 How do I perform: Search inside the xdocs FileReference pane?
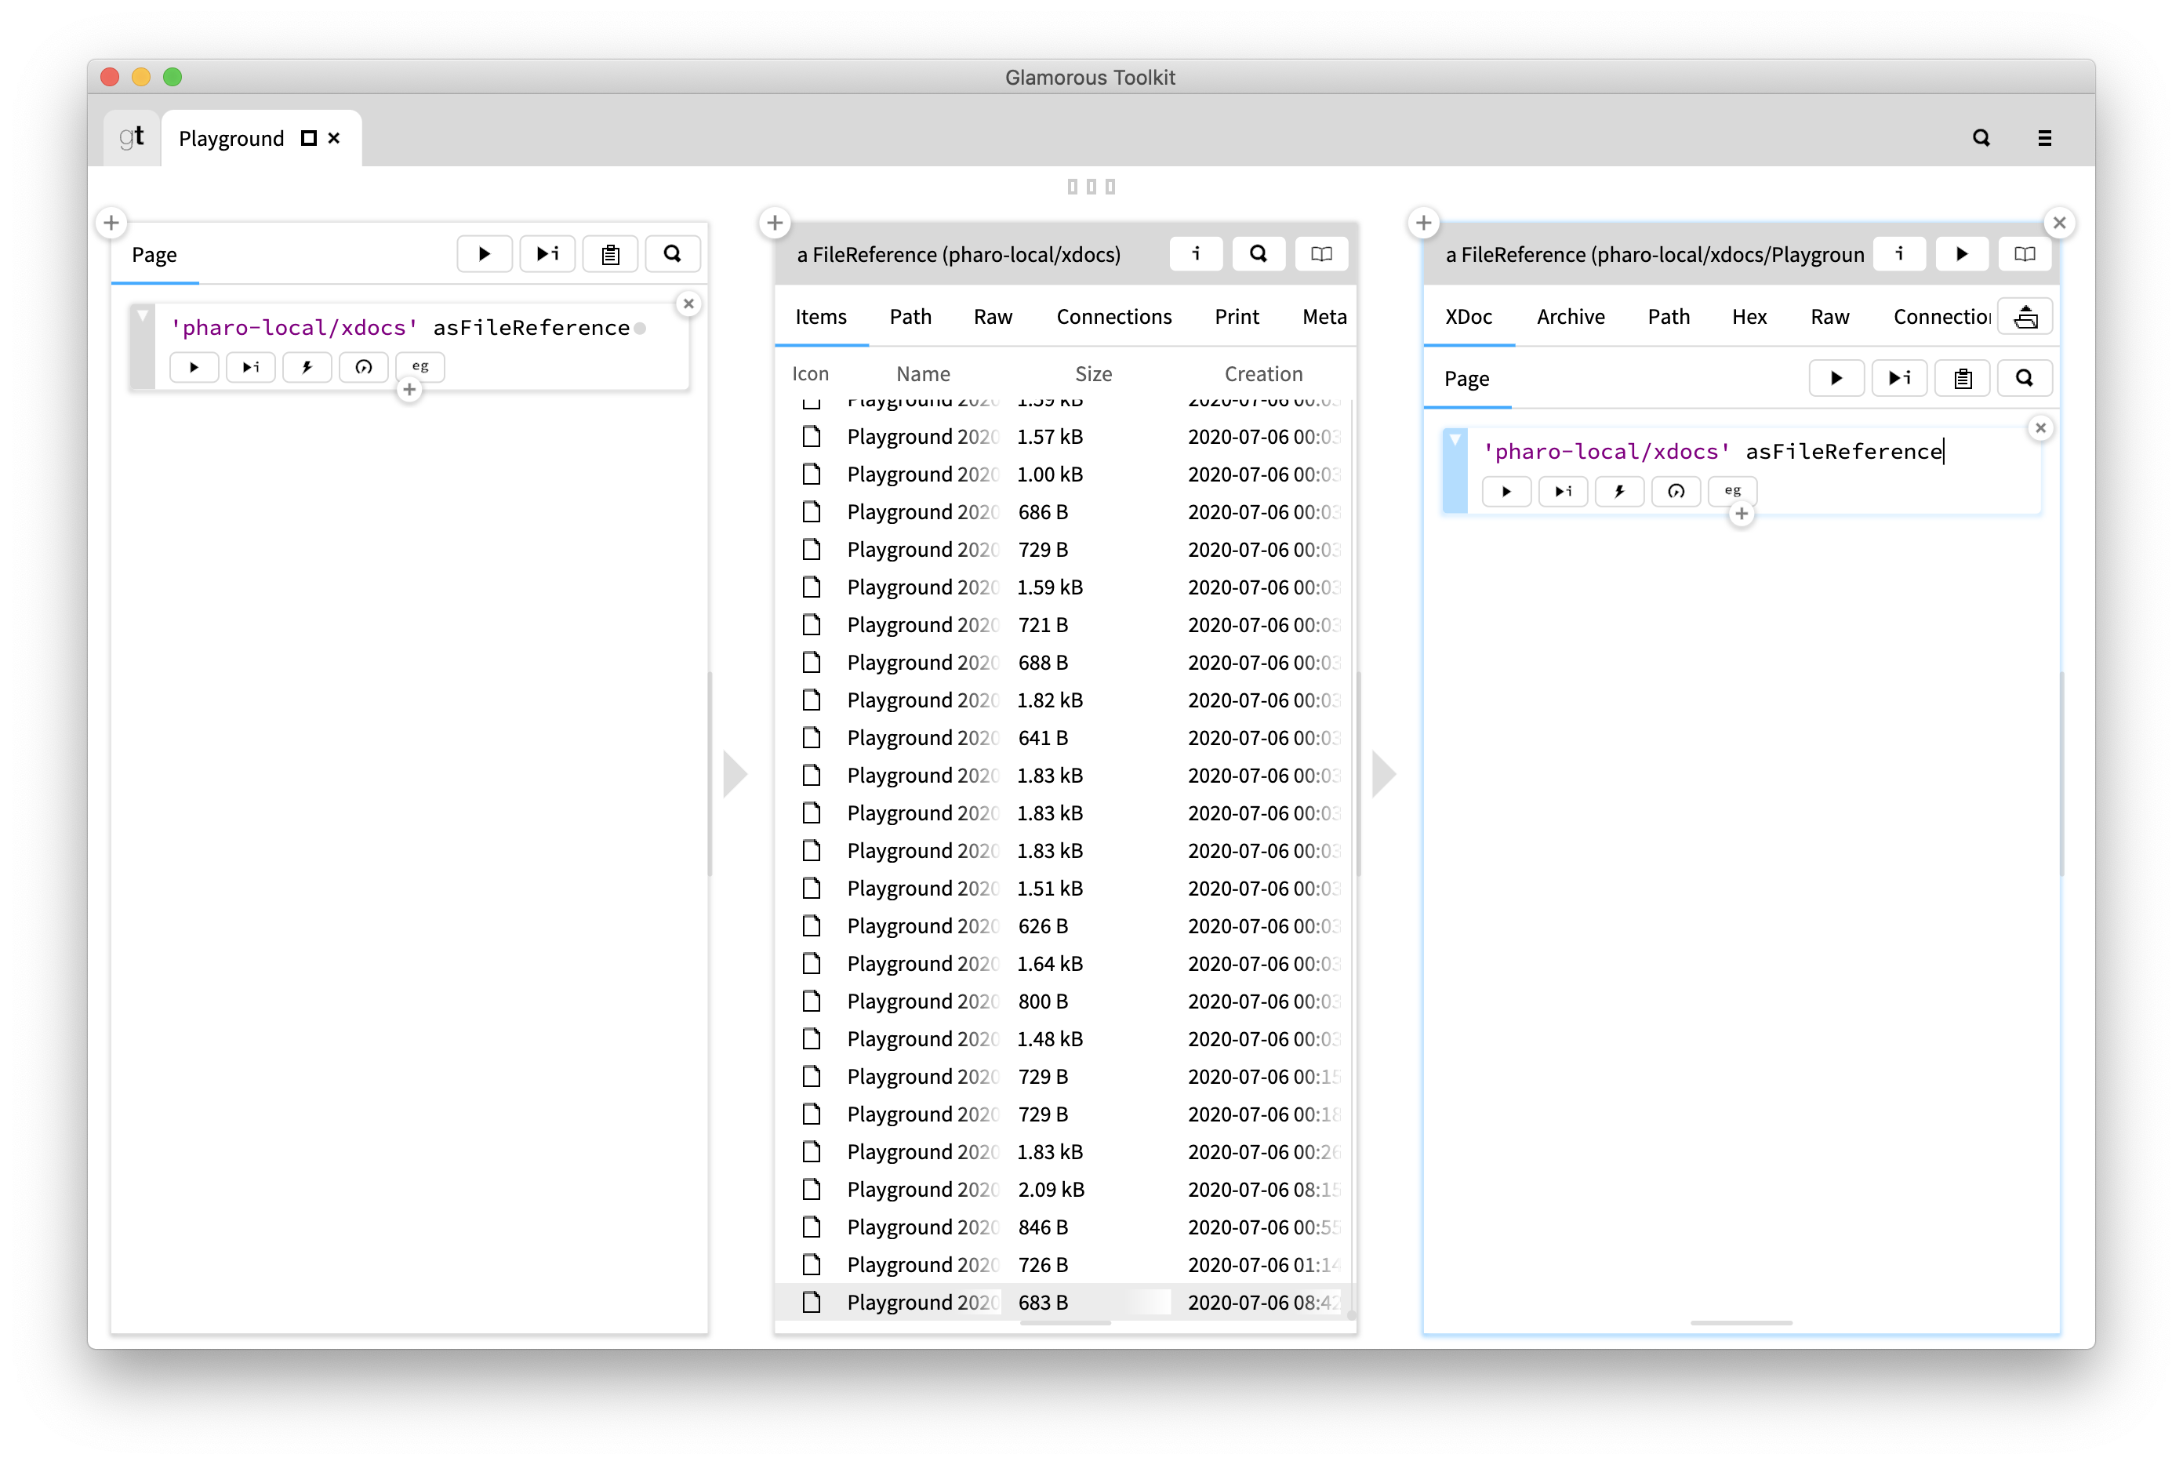coord(1259,254)
